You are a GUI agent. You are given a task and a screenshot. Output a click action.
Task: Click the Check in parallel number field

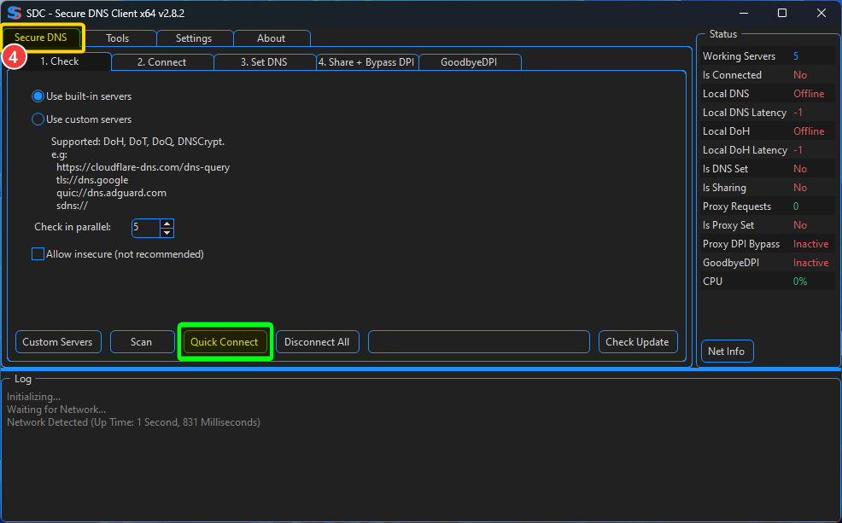(x=145, y=228)
